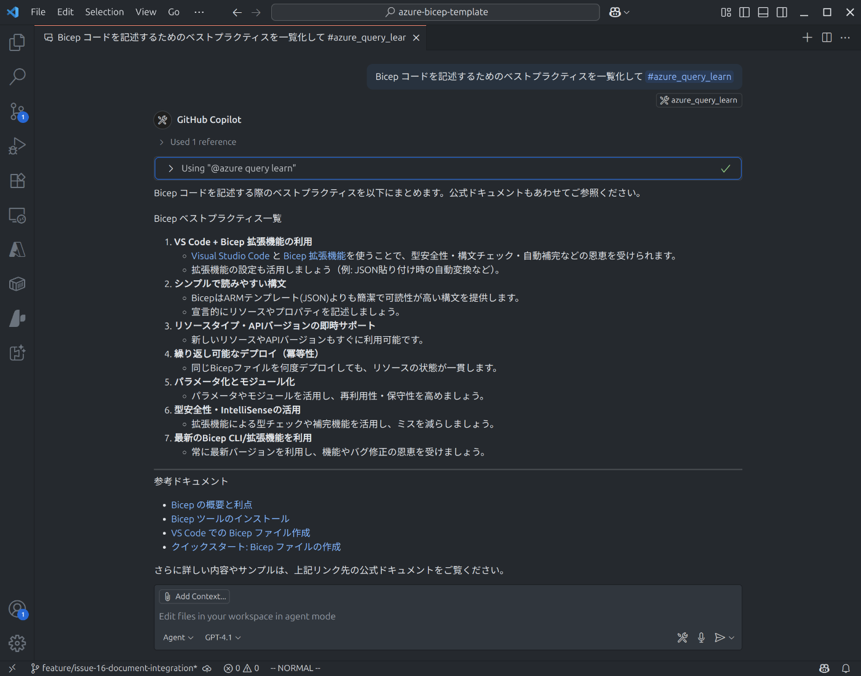Screen dimensions: 861x676
Task: Open the Bicep ツールのインストール link
Action: [x=230, y=519]
